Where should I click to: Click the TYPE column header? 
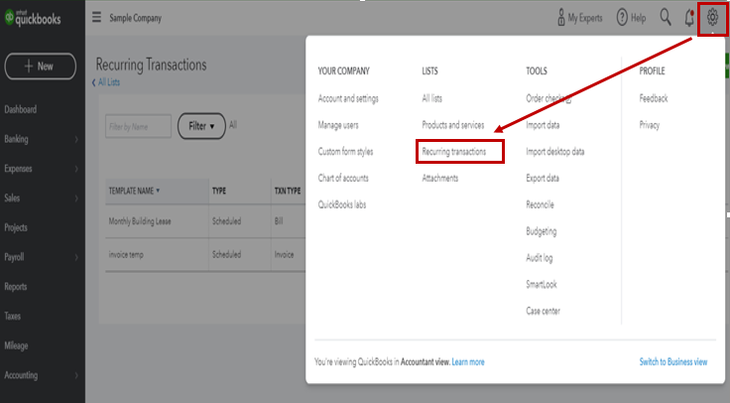[x=219, y=191]
